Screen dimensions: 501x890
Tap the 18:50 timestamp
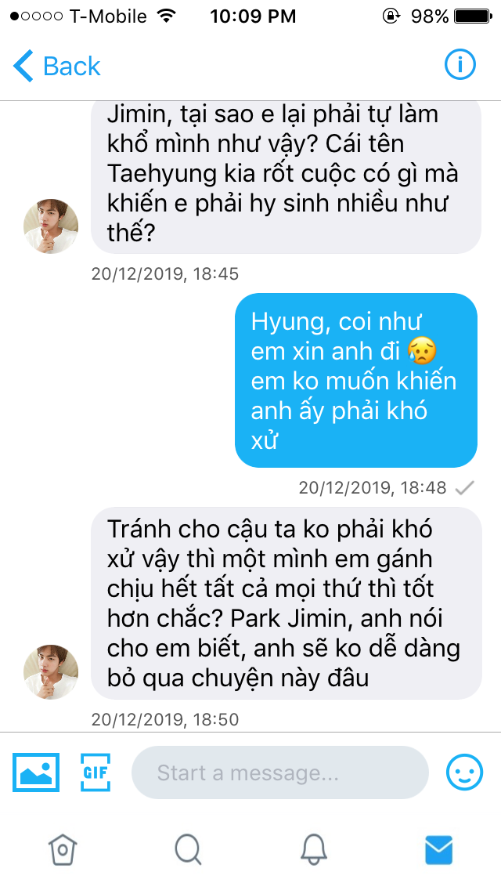(165, 720)
